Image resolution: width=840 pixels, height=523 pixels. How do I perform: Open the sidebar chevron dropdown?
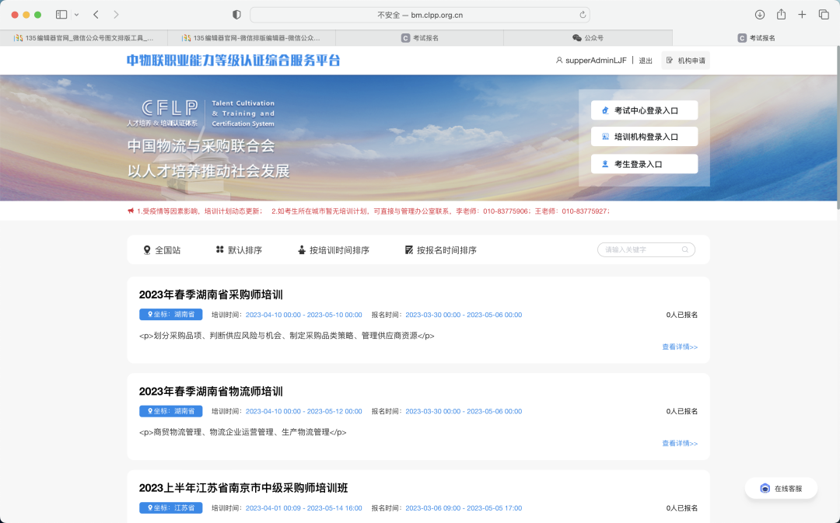(x=76, y=14)
